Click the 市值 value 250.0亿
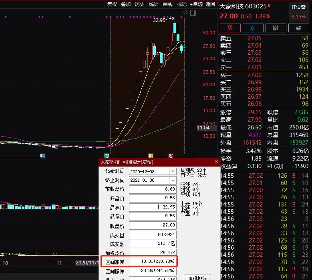The height and width of the screenshot is (280, 312). tap(299, 127)
